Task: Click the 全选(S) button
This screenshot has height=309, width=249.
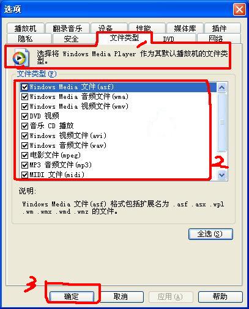Action: pyautogui.click(x=210, y=234)
